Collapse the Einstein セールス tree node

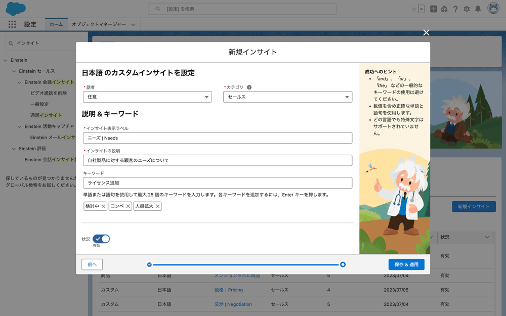click(14, 71)
